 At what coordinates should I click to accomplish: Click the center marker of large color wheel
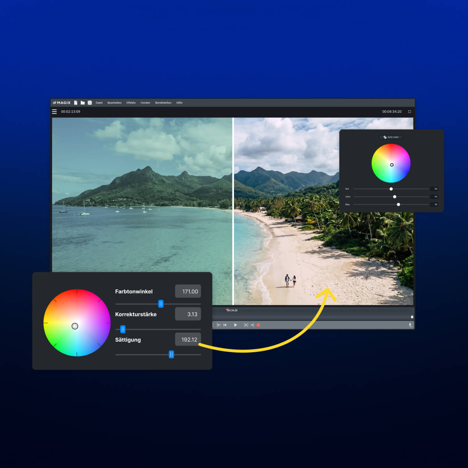(75, 326)
